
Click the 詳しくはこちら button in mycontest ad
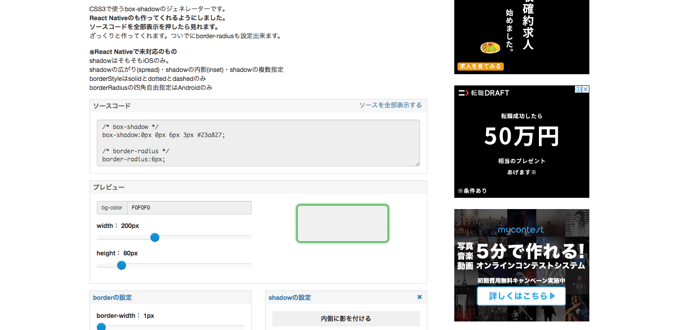[x=521, y=296]
